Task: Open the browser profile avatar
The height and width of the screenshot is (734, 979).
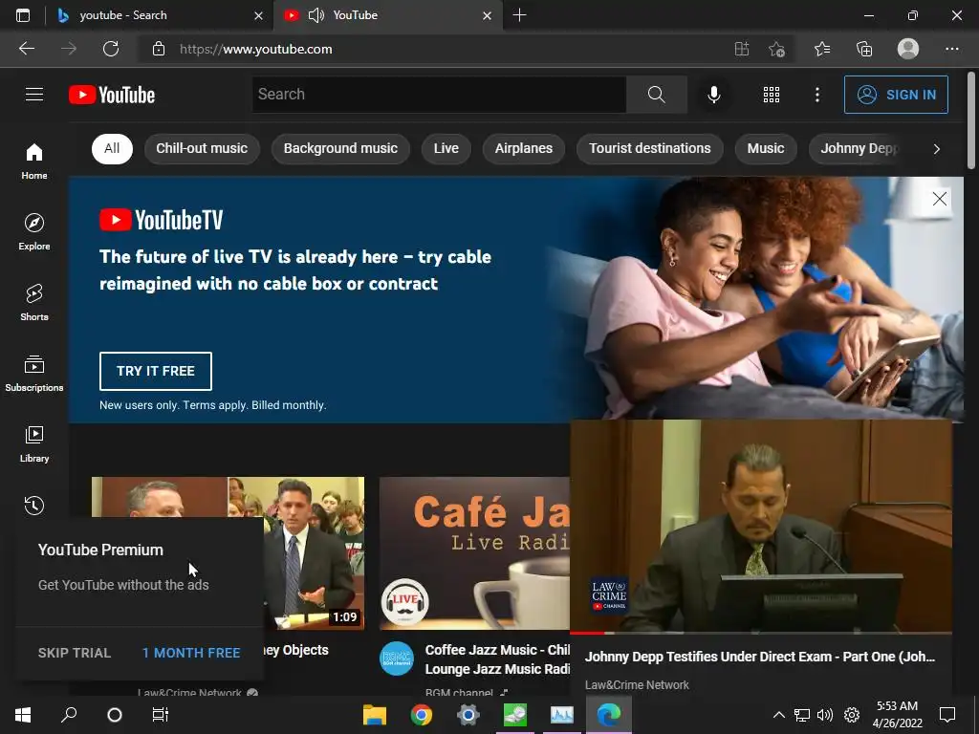Action: [x=908, y=49]
